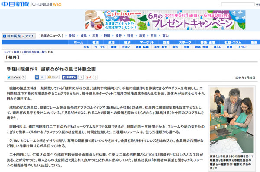
Task: Select 福井 regional news link
Action: click(130, 36)
